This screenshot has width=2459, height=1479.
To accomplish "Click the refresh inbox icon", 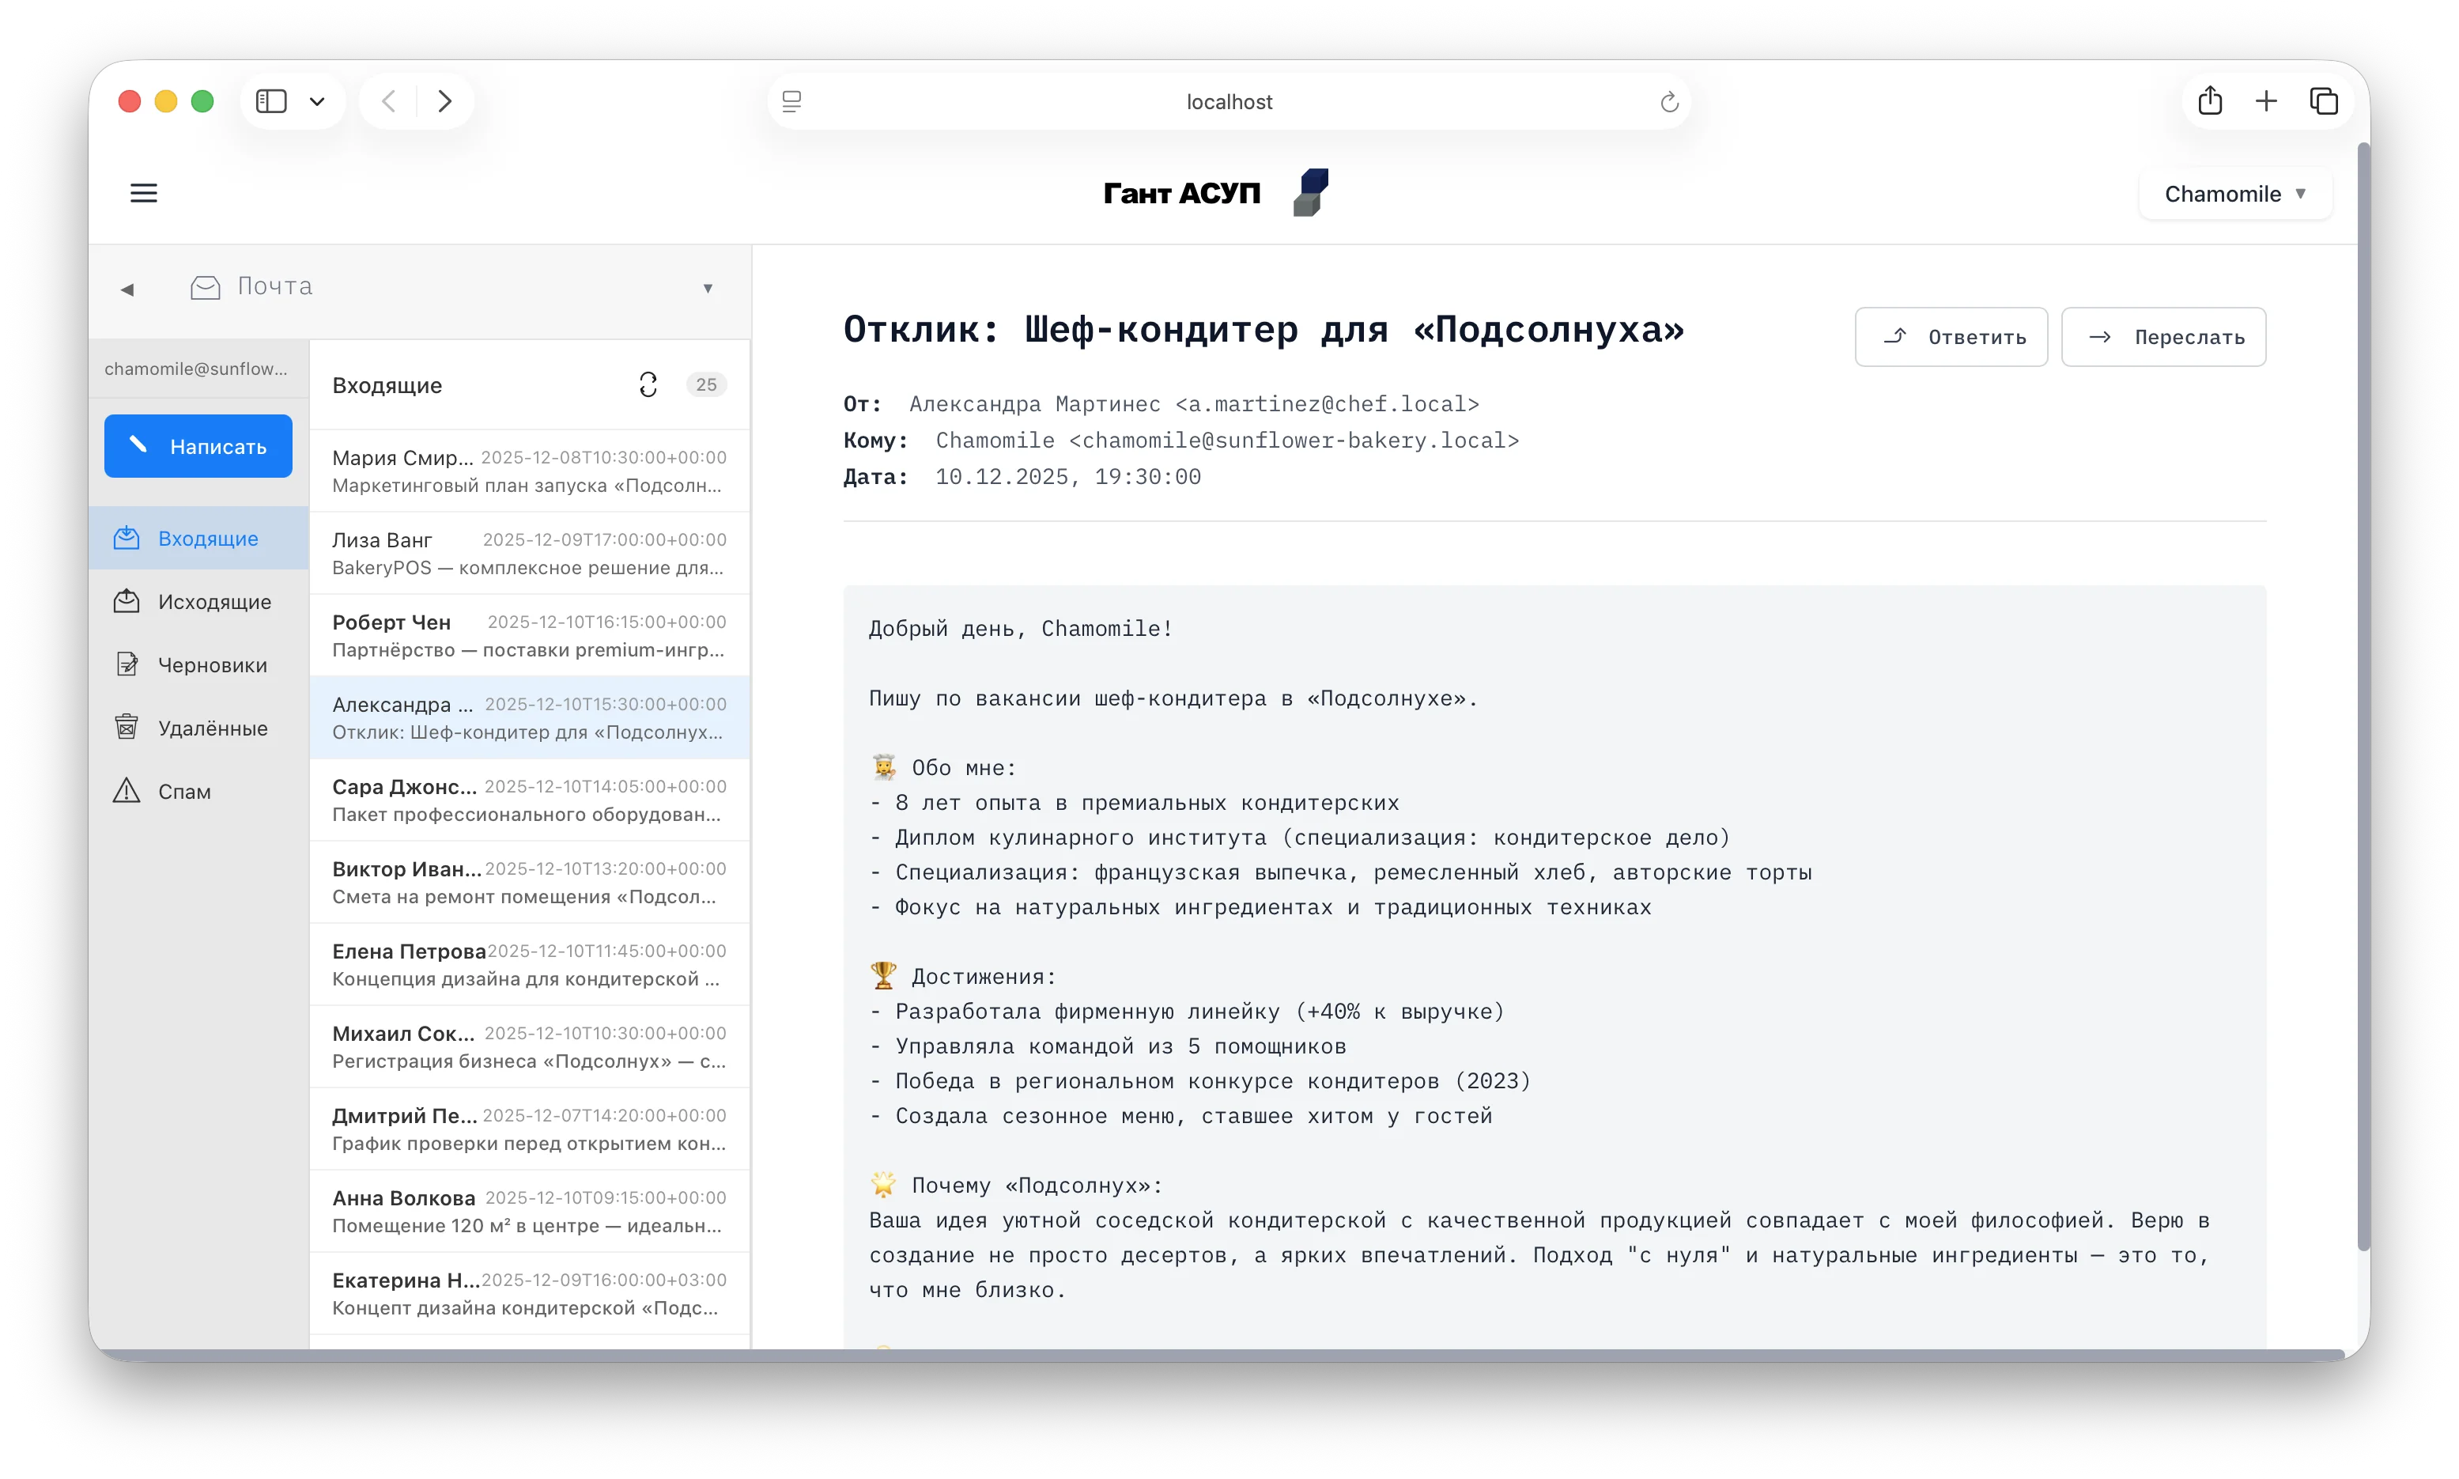I will (648, 384).
